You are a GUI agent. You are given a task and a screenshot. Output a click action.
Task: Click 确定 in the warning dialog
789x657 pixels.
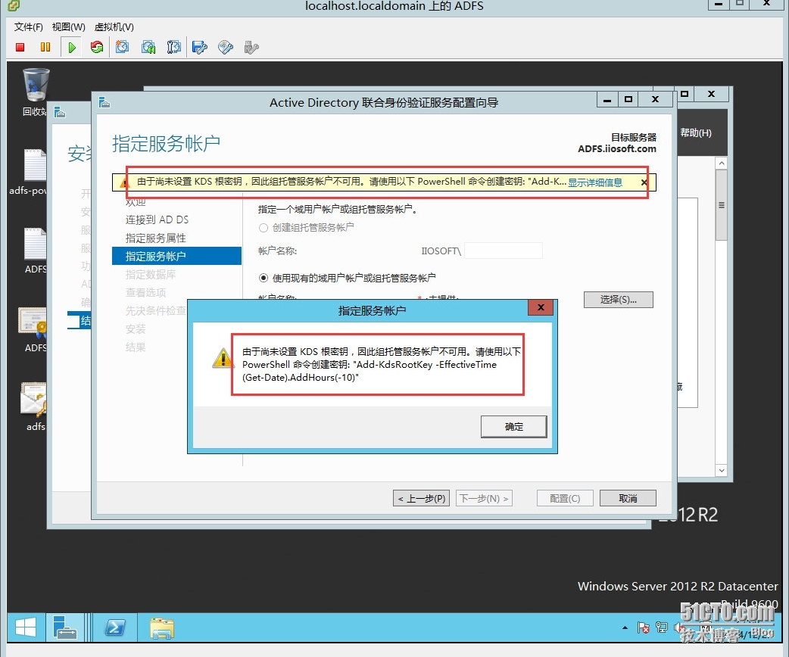point(513,427)
